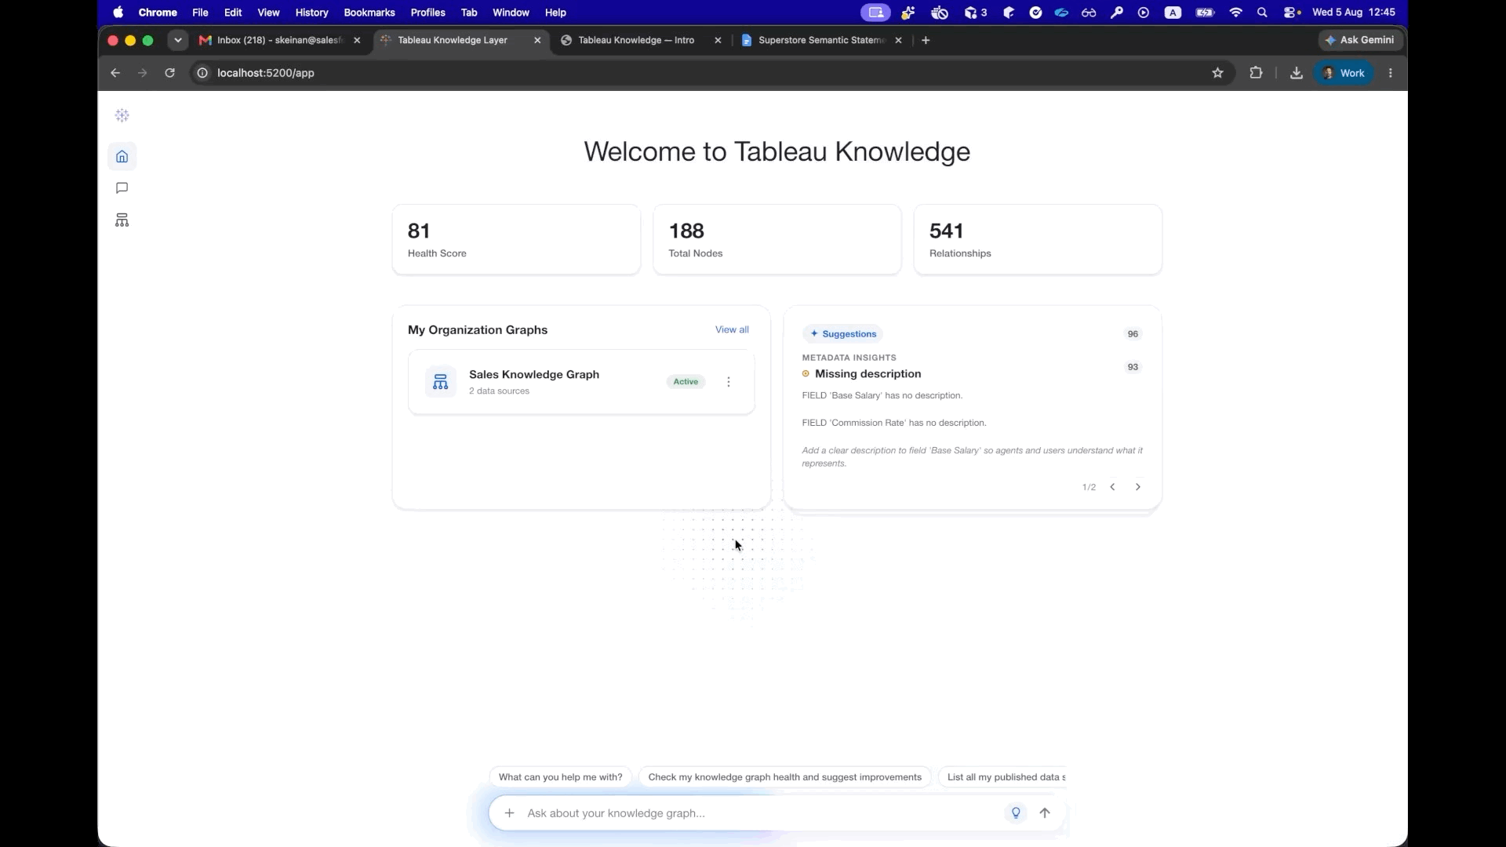This screenshot has height=847, width=1506.
Task: Send the prompt with up arrow
Action: pos(1045,813)
